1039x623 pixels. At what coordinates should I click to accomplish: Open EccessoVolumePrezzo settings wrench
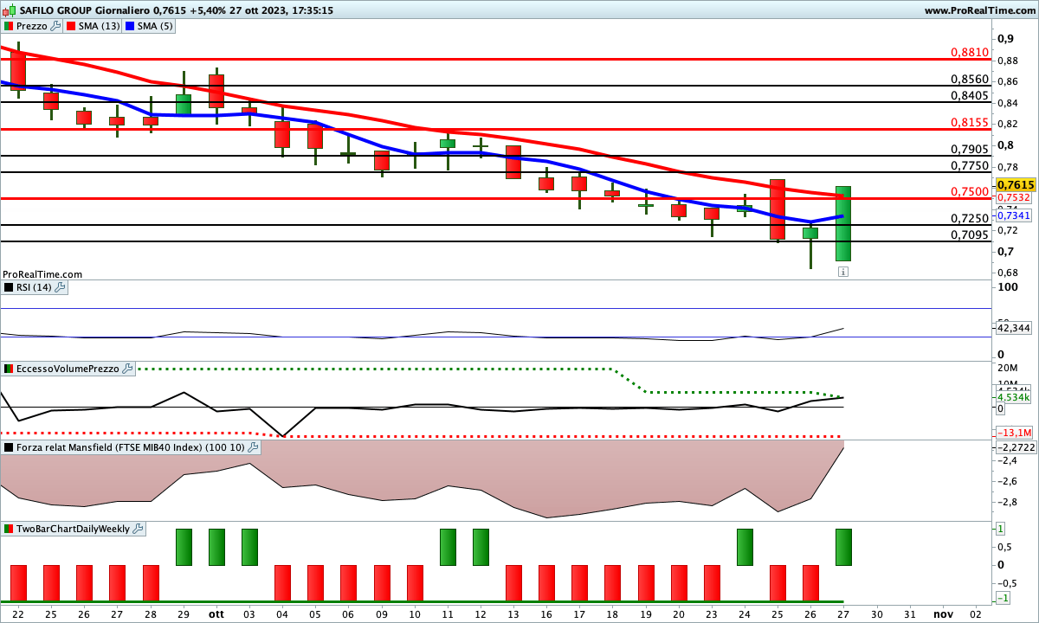point(128,369)
